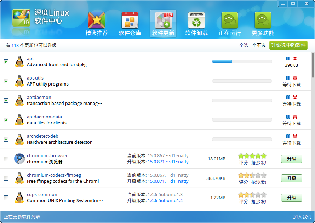Click the 深度Linux软件中心 logo icon
This screenshot has height=223, width=315.
[21, 18]
